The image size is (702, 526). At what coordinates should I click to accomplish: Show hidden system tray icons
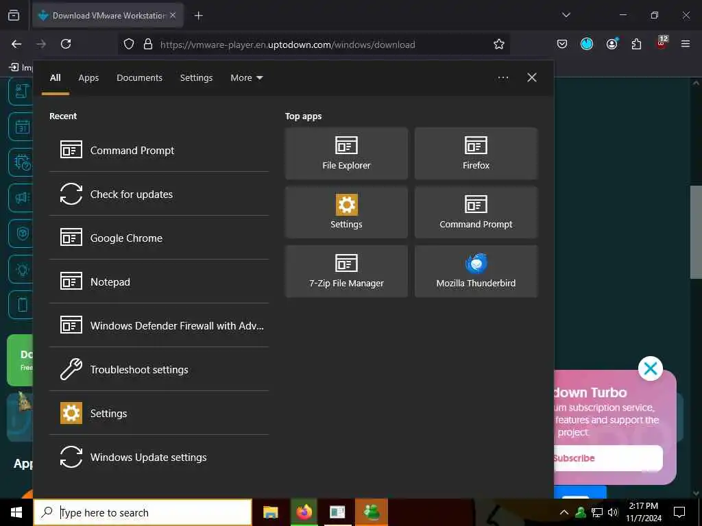point(564,512)
